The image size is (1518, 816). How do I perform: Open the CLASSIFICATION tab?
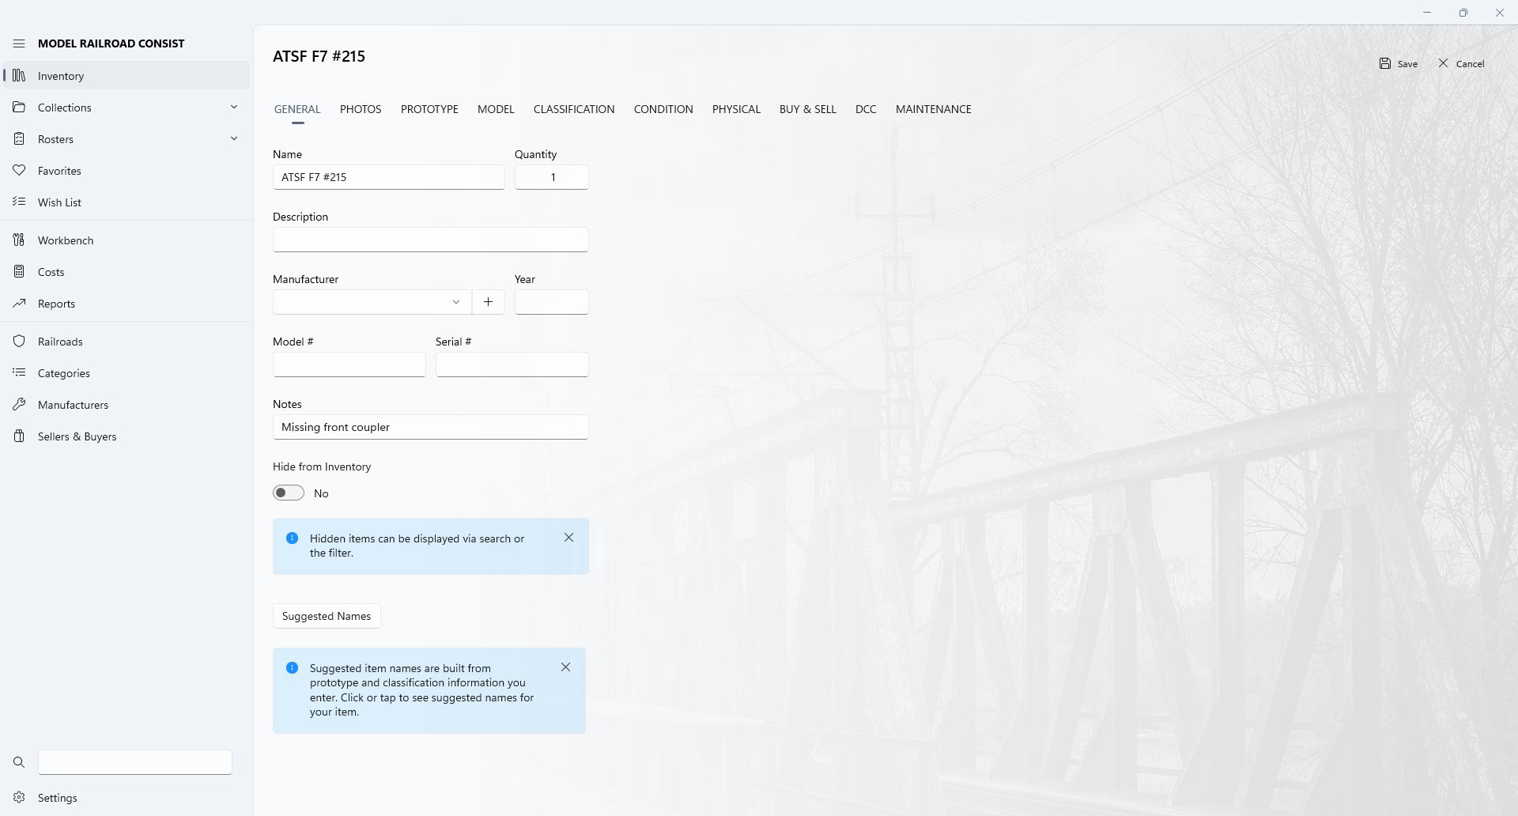point(574,109)
